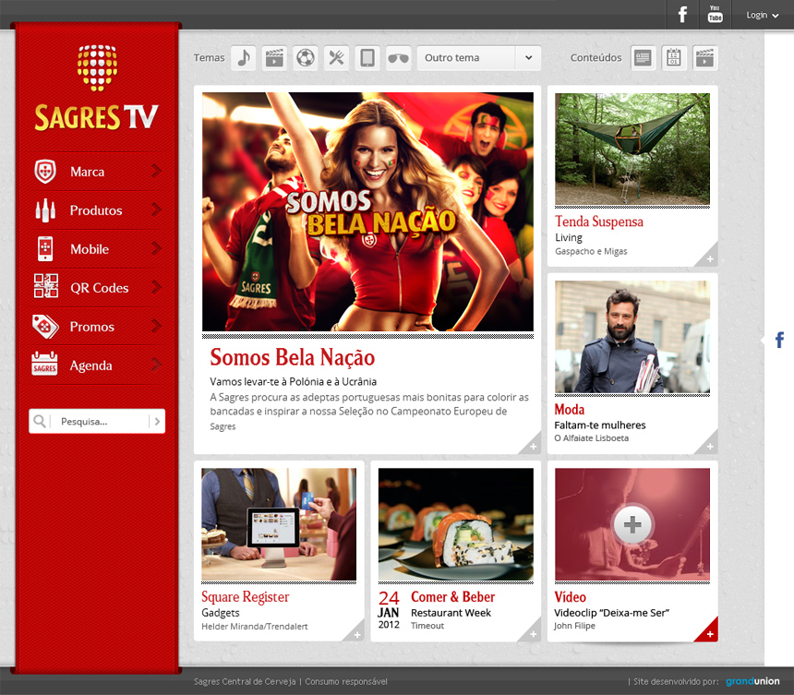The height and width of the screenshot is (695, 794).
Task: Expand the Tenda Suspensa card plus corner
Action: pyautogui.click(x=709, y=258)
